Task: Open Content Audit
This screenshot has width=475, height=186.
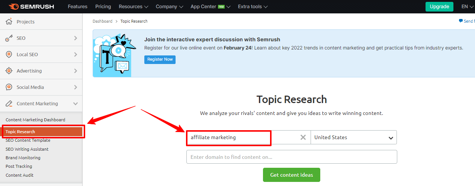Action: [20, 175]
